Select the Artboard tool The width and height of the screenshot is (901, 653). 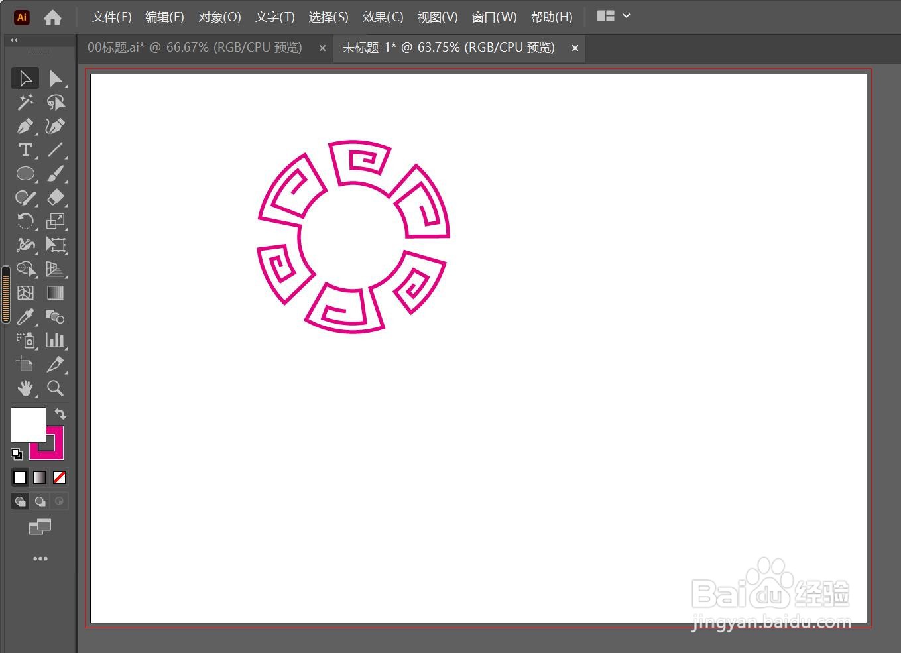coord(25,365)
